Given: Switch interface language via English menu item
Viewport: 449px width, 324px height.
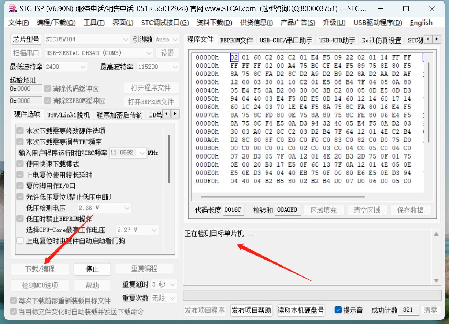Looking at the screenshot, I should coord(420,22).
